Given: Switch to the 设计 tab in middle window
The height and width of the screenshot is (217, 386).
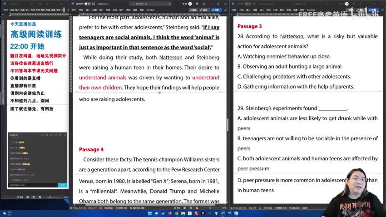Looking at the screenshot, I should [x=101, y=10].
